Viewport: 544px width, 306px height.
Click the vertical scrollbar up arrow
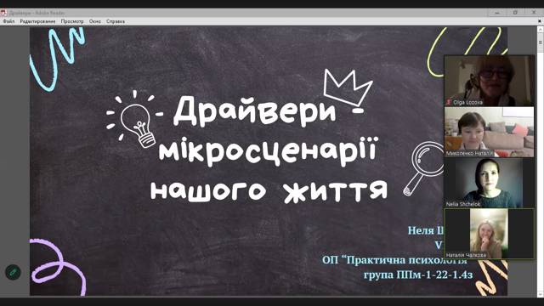(x=541, y=30)
